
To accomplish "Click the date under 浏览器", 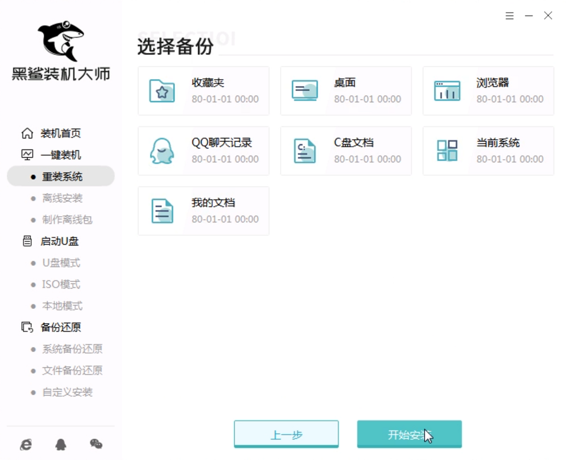I will (510, 99).
